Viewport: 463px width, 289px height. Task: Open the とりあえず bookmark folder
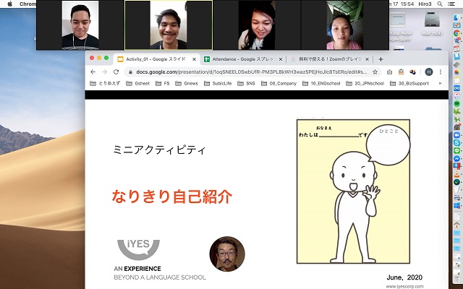click(105, 84)
